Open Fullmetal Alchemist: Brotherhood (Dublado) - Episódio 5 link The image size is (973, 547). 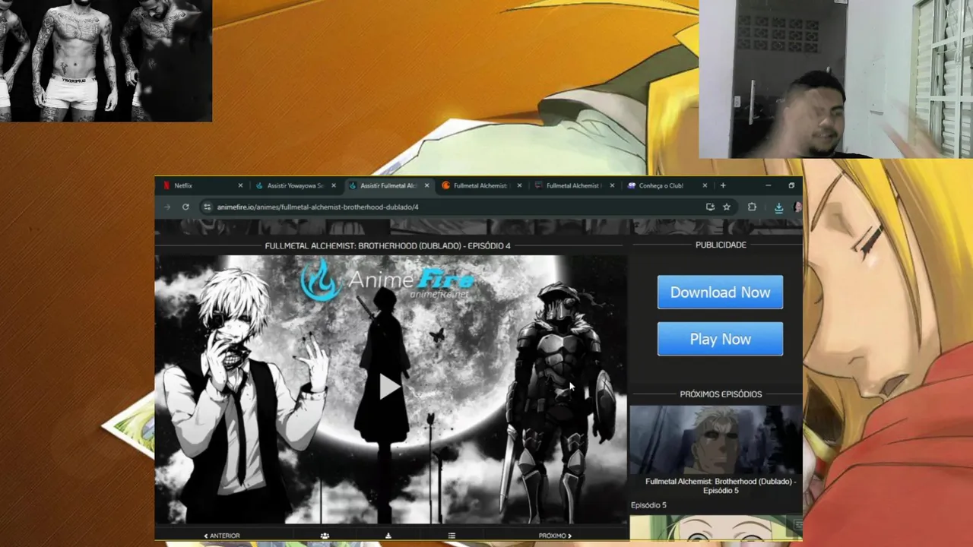[x=721, y=486]
